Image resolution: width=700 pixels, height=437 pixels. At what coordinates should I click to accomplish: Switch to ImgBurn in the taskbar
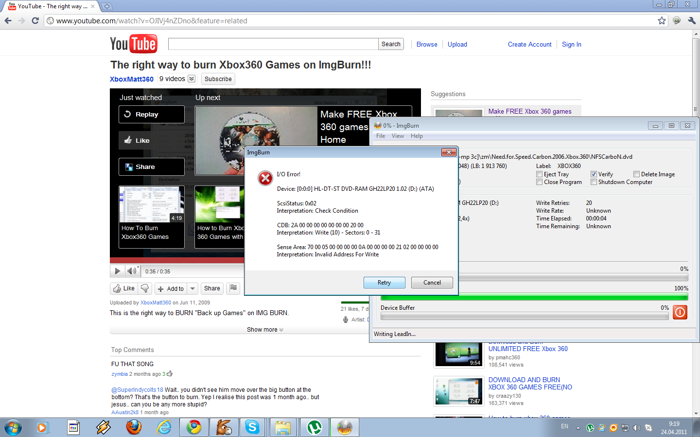coord(345,428)
